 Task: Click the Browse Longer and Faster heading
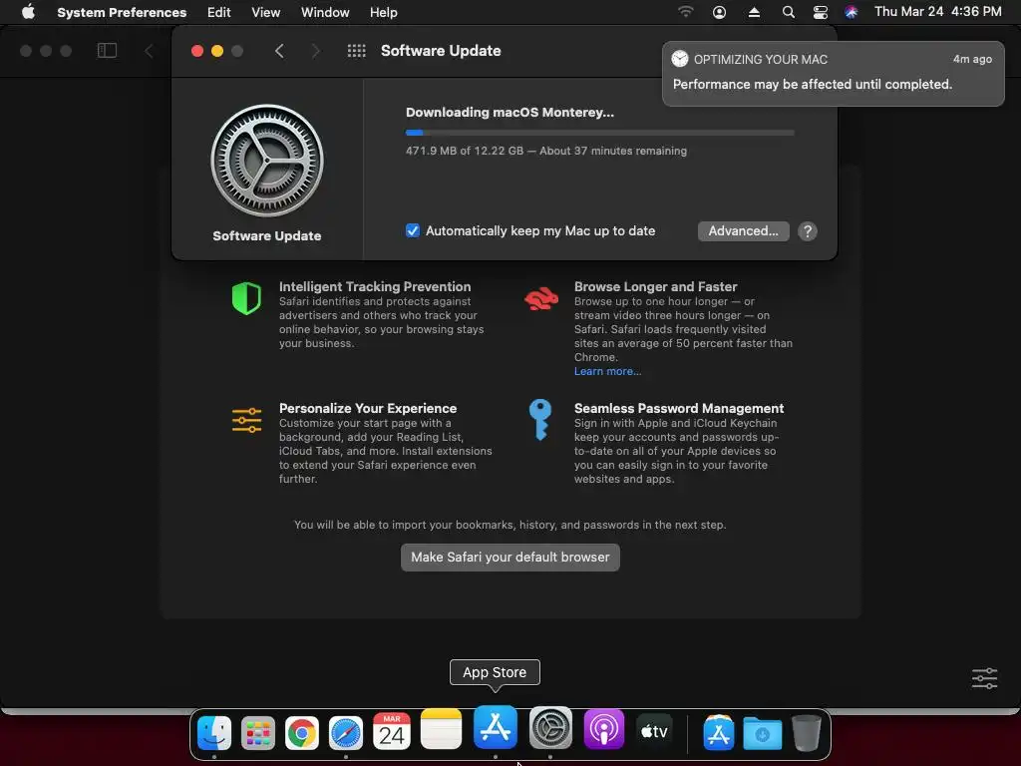(x=656, y=286)
